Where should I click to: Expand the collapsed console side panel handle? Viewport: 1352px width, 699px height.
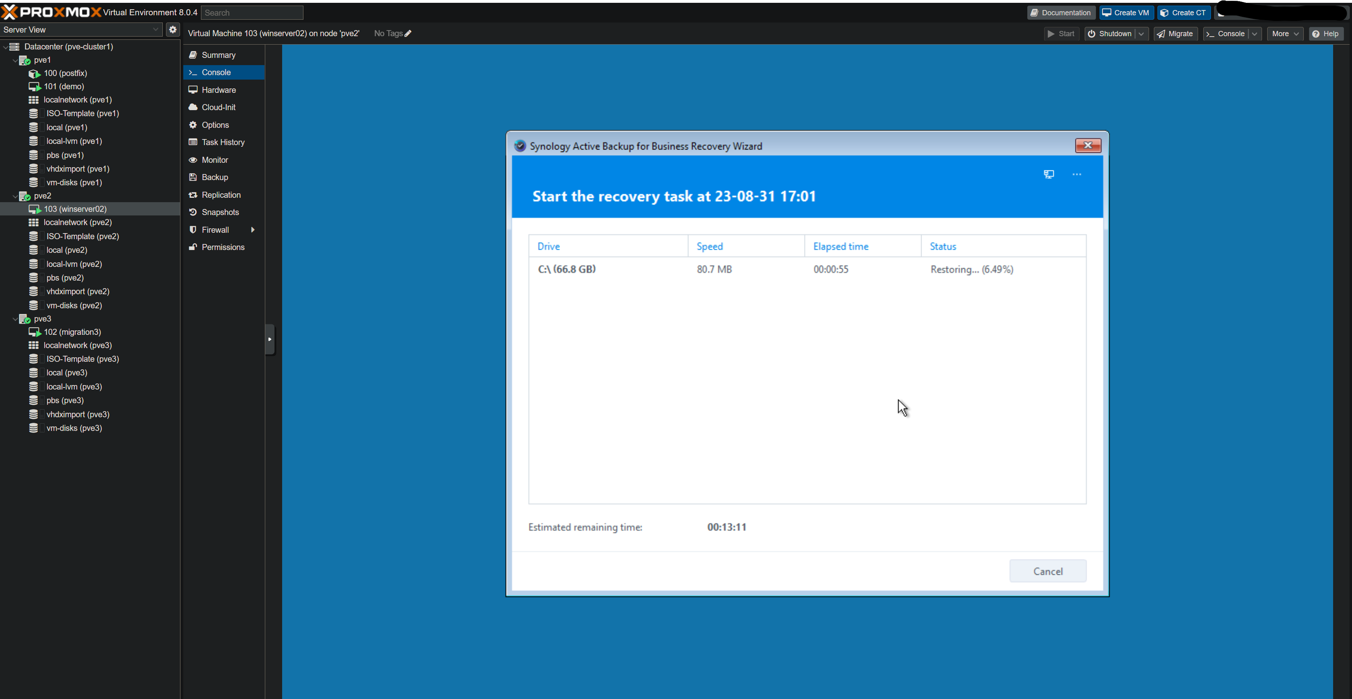pos(270,339)
